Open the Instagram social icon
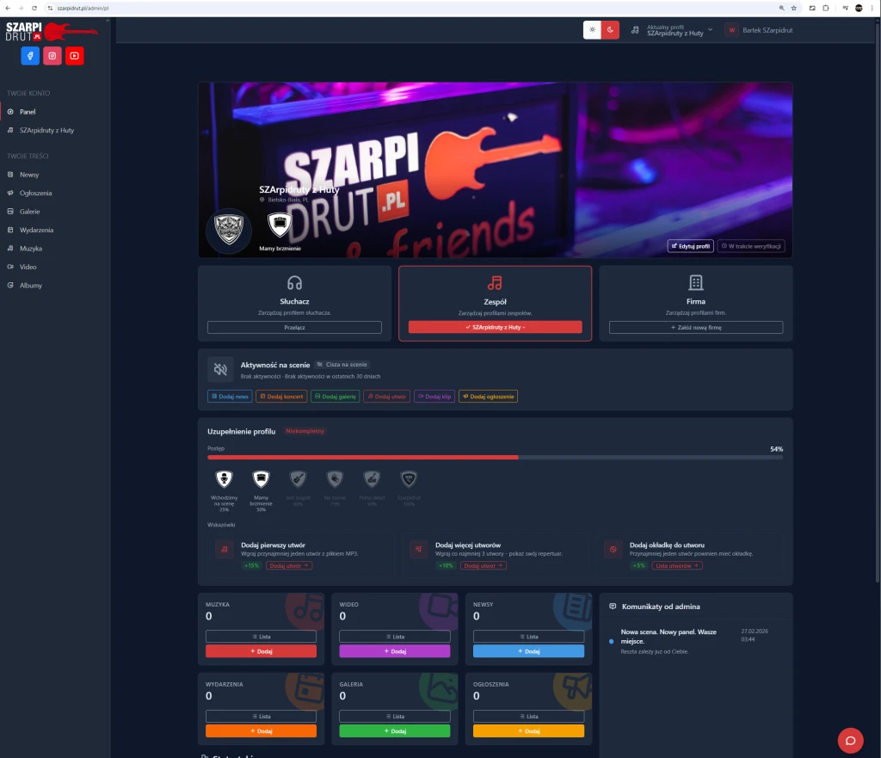 (x=52, y=56)
